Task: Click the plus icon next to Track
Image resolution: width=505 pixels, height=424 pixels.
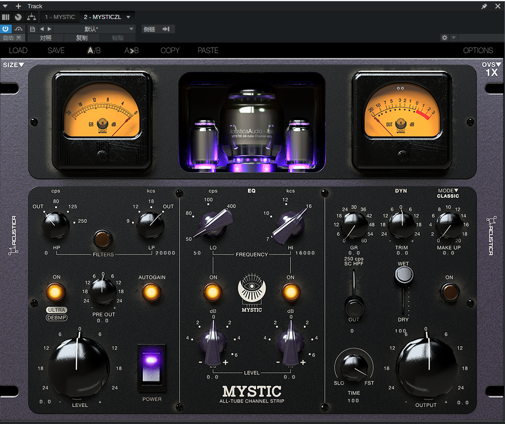Action: [18, 6]
